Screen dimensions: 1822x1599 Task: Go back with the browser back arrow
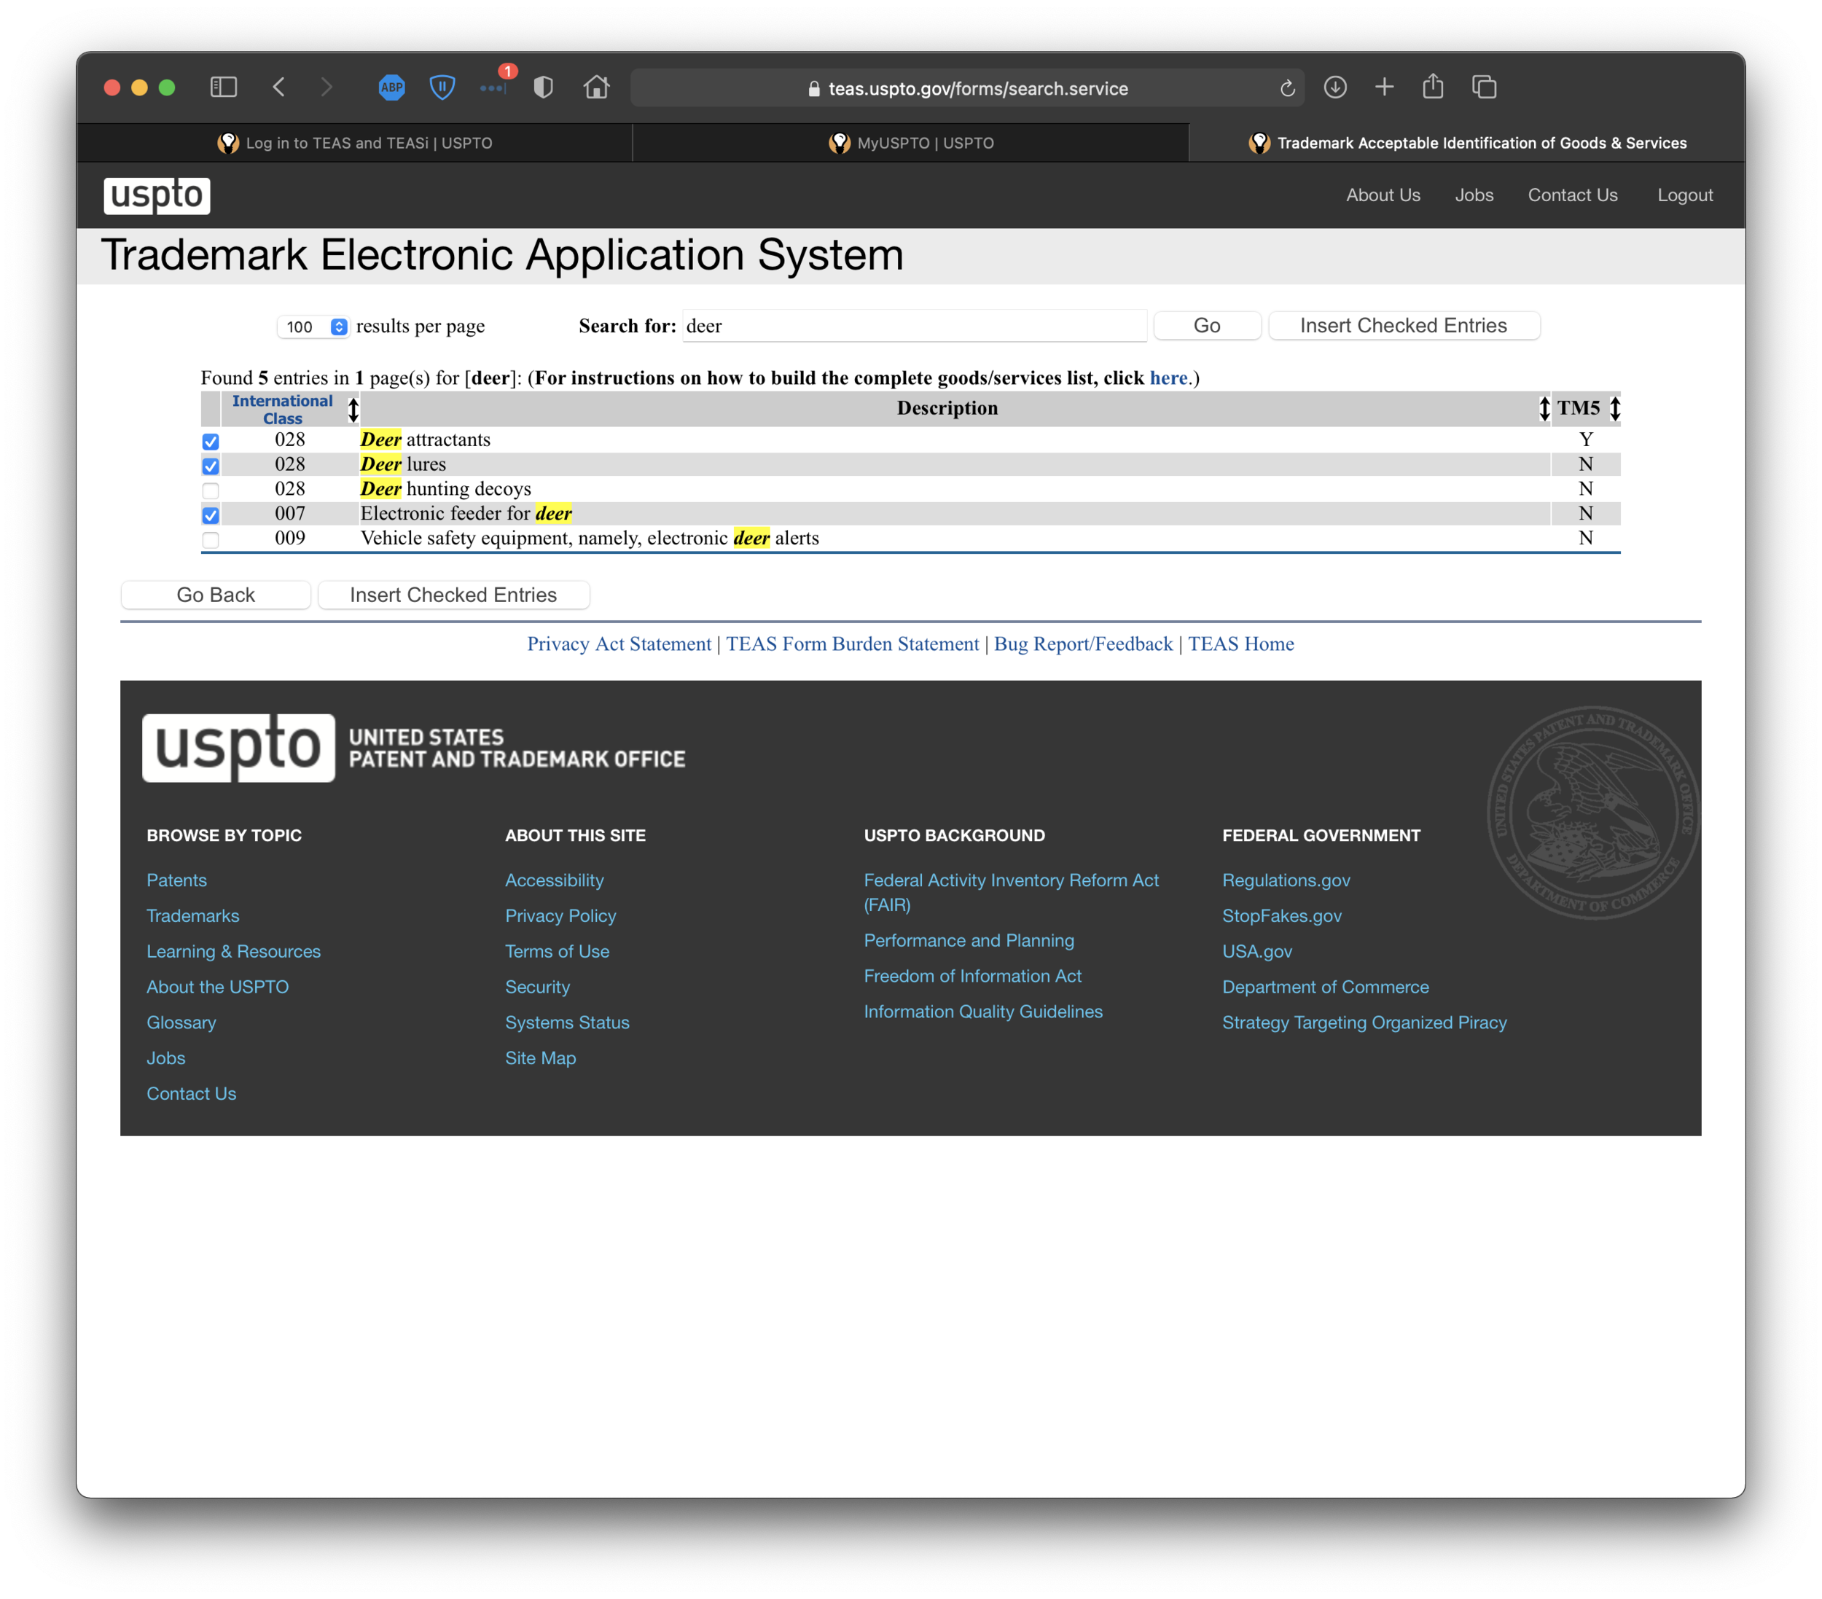[279, 87]
